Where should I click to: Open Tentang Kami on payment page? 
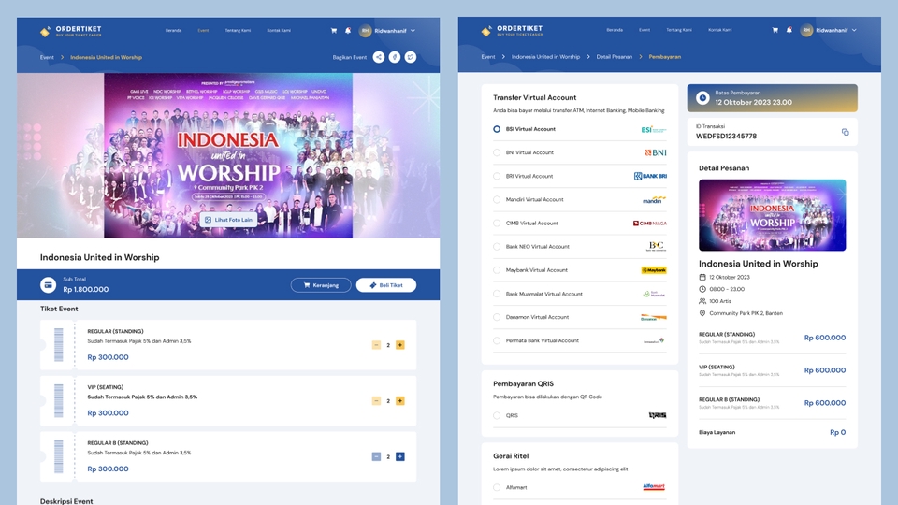[679, 30]
